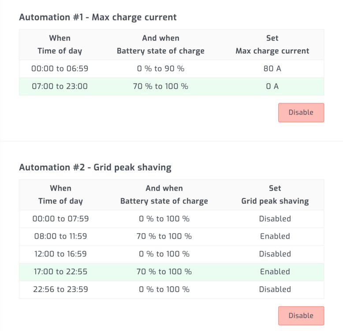Click Automation #1 Battery state of charge header
This screenshot has width=343, height=331.
(x=160, y=45)
